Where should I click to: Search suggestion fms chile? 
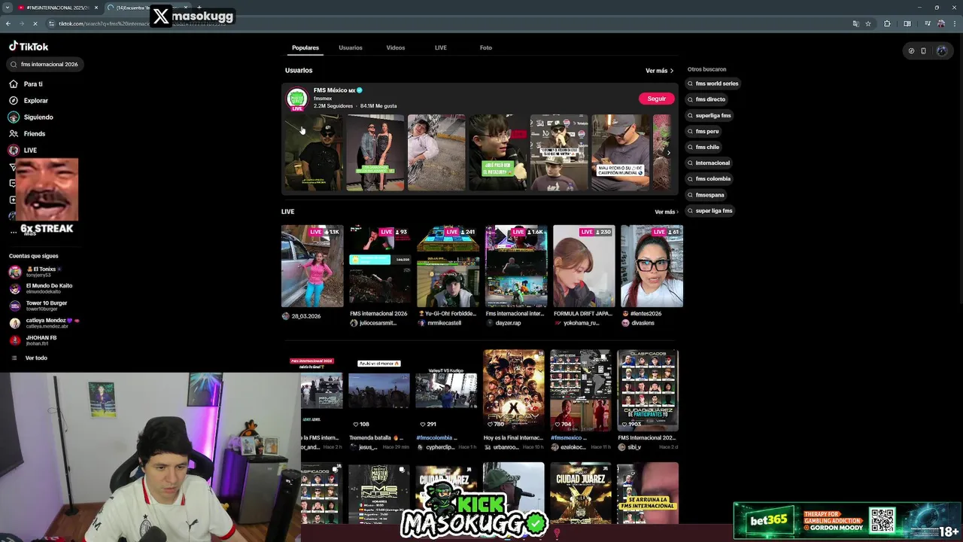click(x=703, y=147)
